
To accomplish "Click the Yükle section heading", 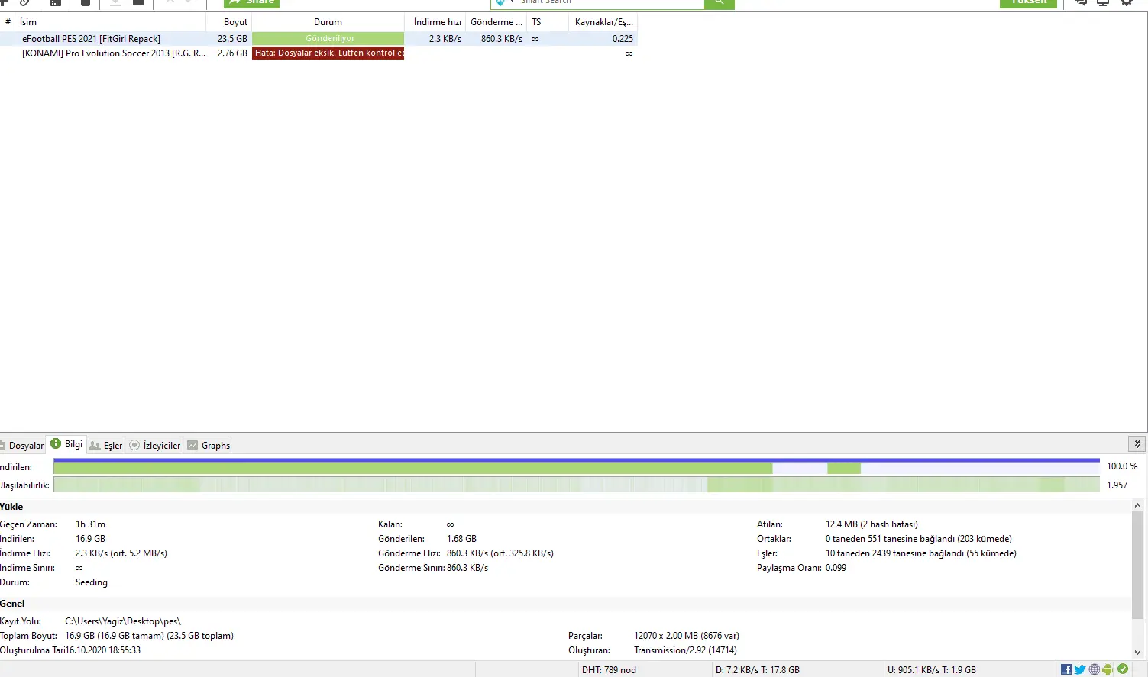I will (11, 507).
